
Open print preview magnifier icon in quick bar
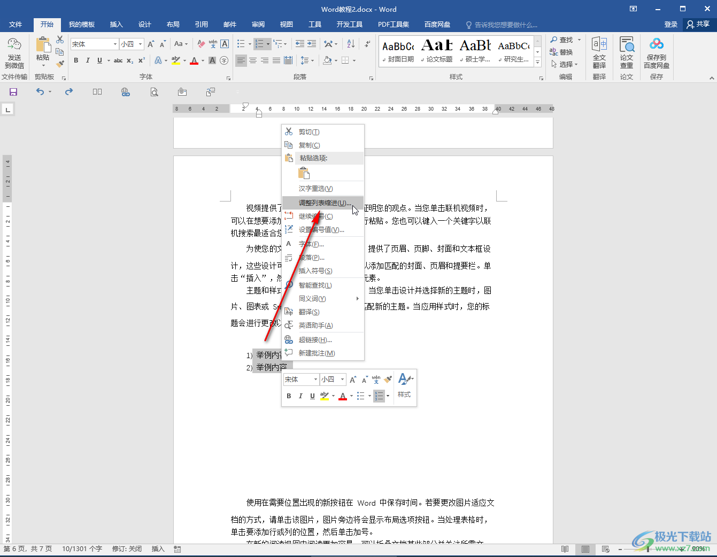(154, 92)
